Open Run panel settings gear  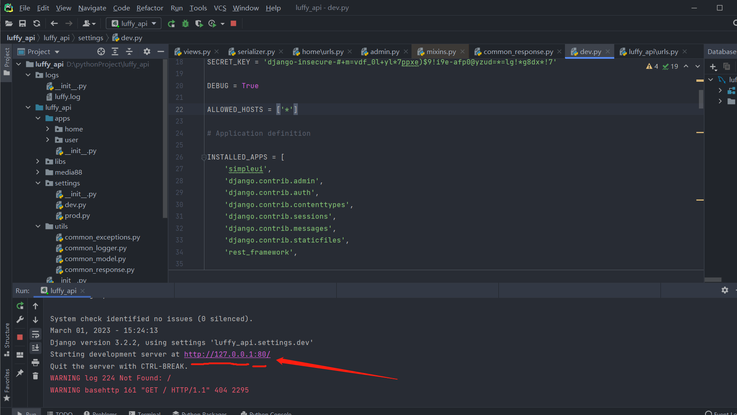(x=725, y=290)
